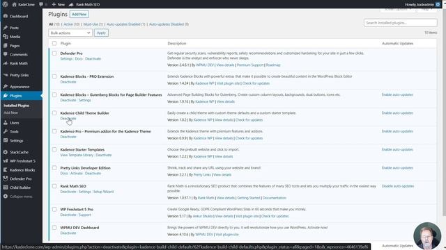Tick Kadence Blocks Gutenberg Blocks checkbox
Viewport: 446px width, 250px height.
[54, 94]
